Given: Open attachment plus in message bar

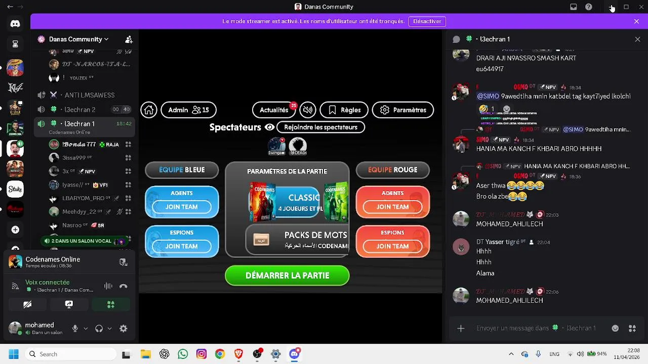Looking at the screenshot, I should tap(461, 329).
